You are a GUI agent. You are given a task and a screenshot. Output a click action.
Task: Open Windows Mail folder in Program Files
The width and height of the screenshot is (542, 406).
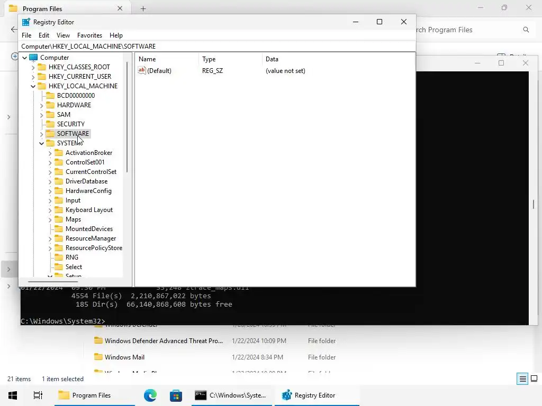click(124, 357)
